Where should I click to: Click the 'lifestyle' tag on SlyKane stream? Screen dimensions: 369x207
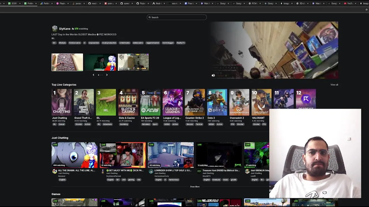click(62, 43)
